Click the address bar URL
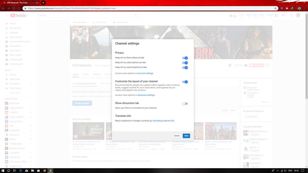 tap(72, 8)
